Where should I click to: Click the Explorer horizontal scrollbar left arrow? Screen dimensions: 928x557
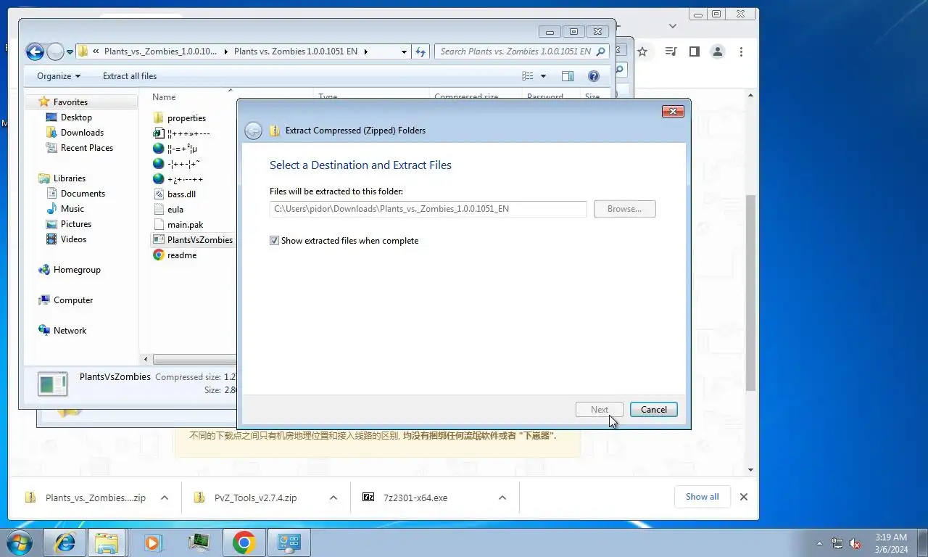tap(146, 360)
